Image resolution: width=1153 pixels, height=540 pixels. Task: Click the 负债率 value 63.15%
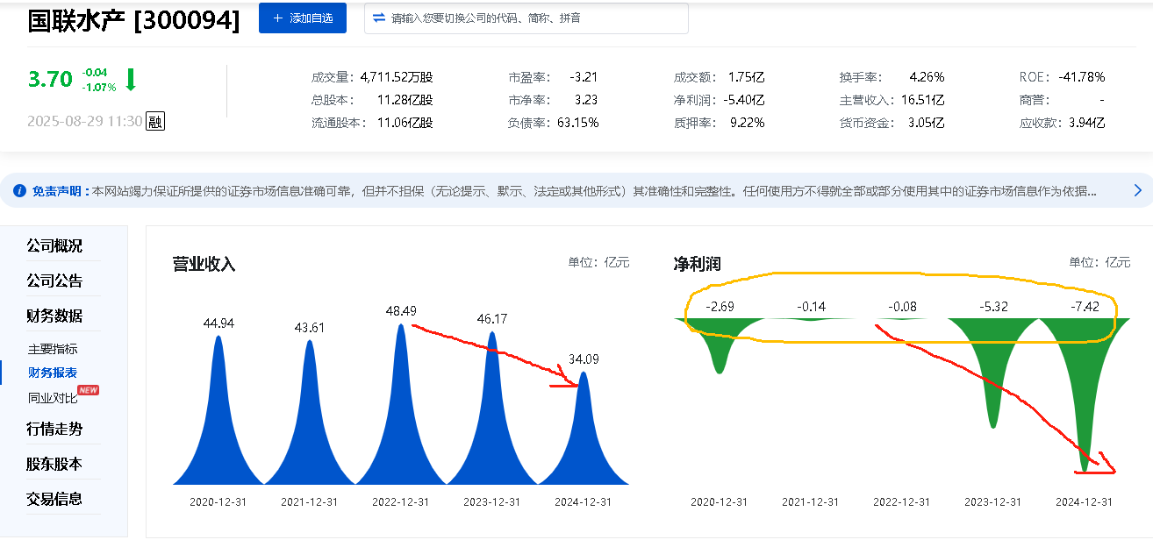[577, 123]
